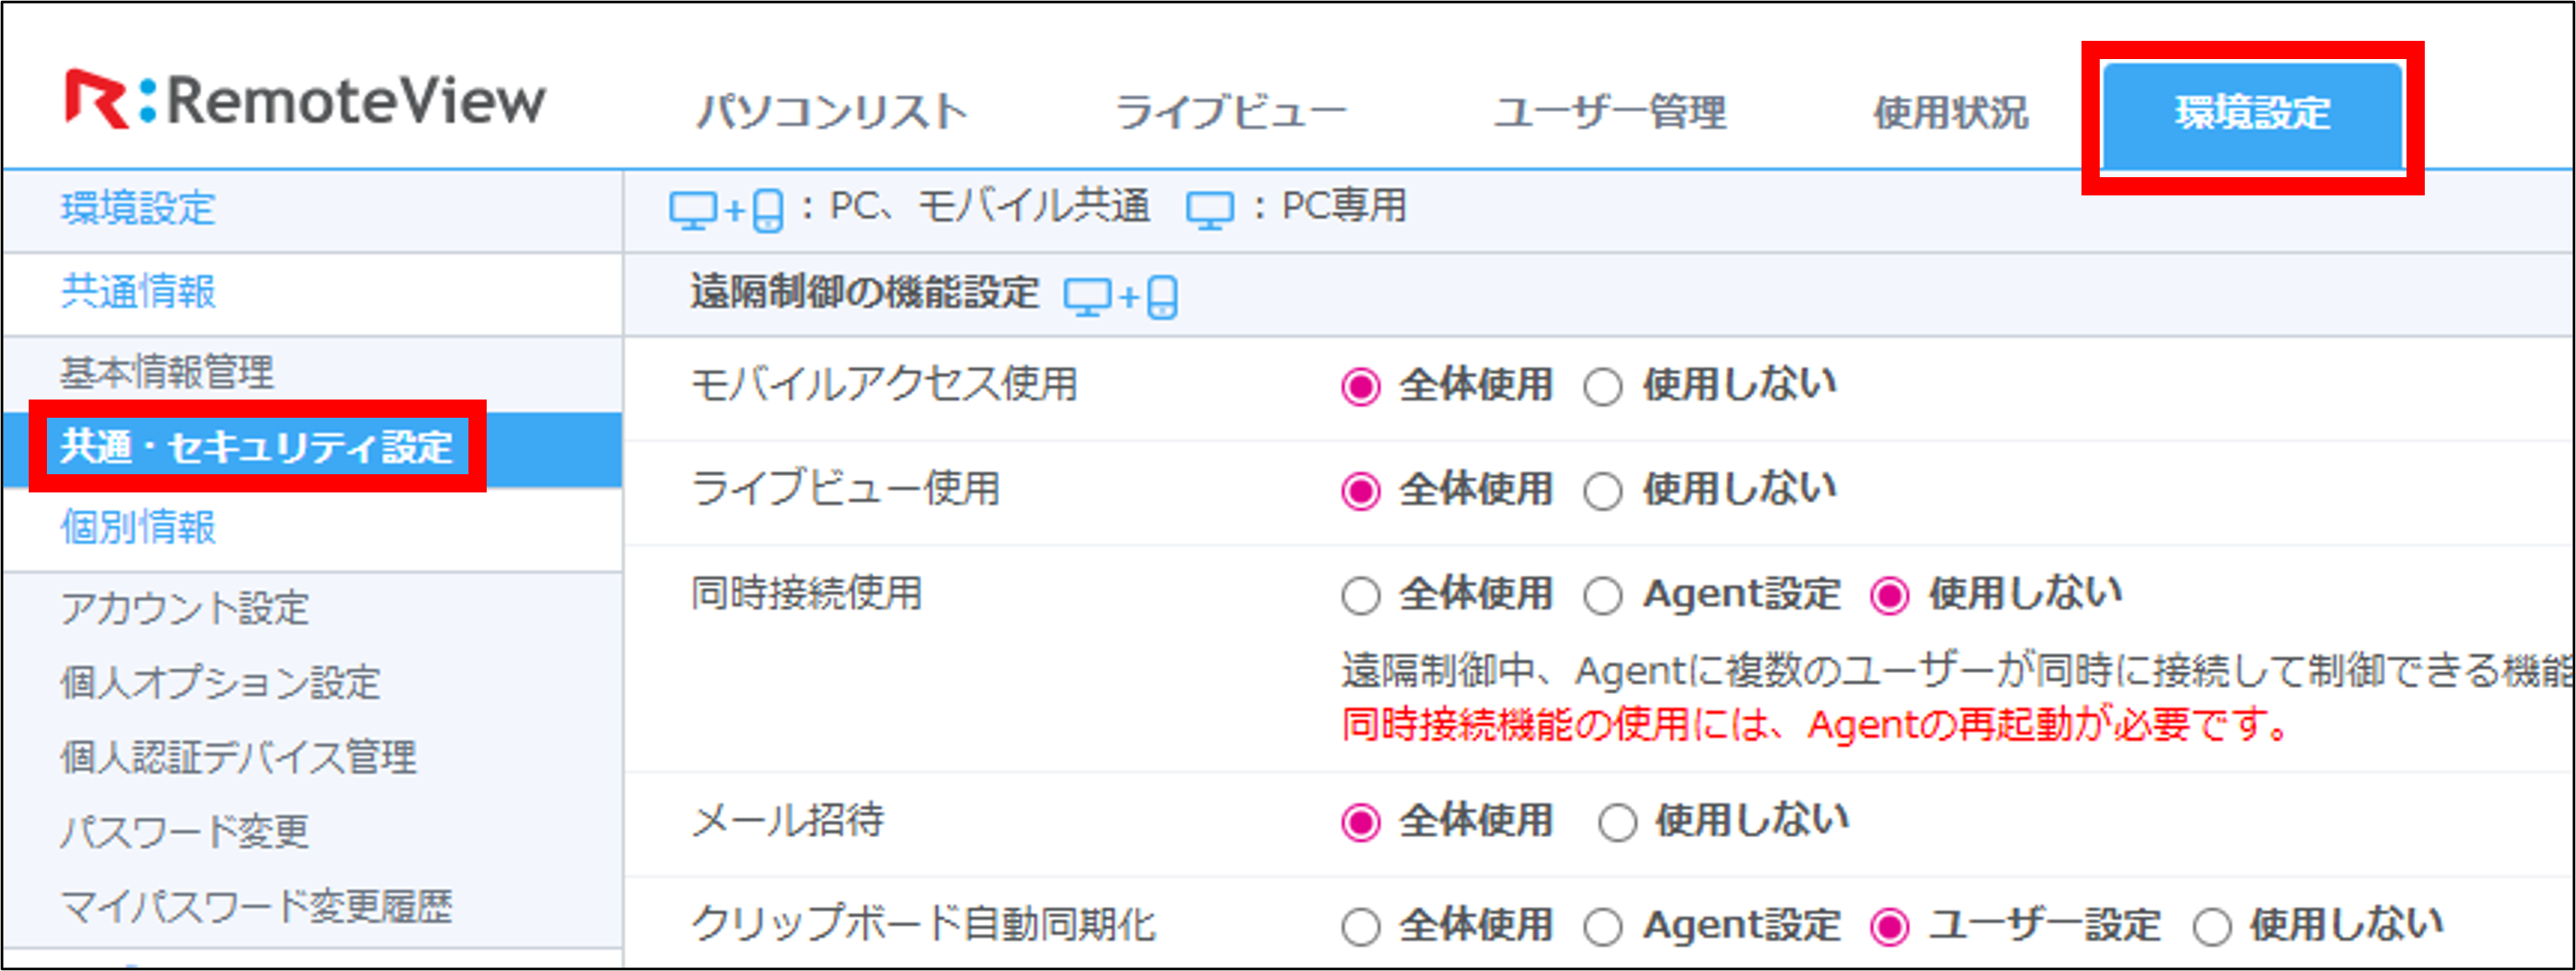The width and height of the screenshot is (2576, 971).
Task: Select the 環境設定 tab
Action: click(2252, 114)
